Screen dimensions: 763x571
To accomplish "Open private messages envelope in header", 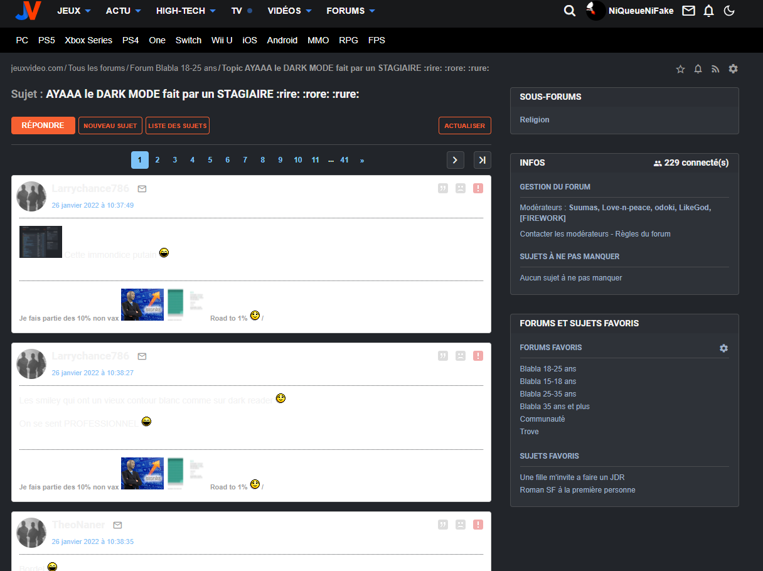I will click(x=689, y=11).
